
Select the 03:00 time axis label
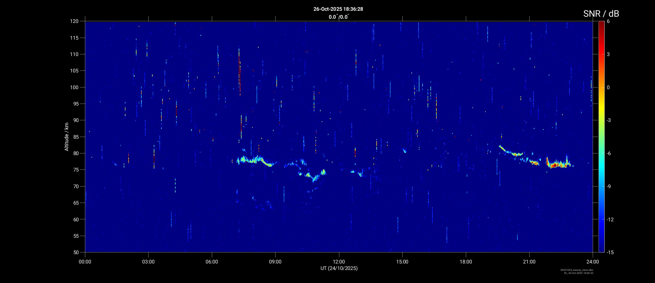(x=148, y=262)
